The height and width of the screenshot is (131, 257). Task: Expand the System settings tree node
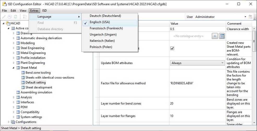[14, 117]
